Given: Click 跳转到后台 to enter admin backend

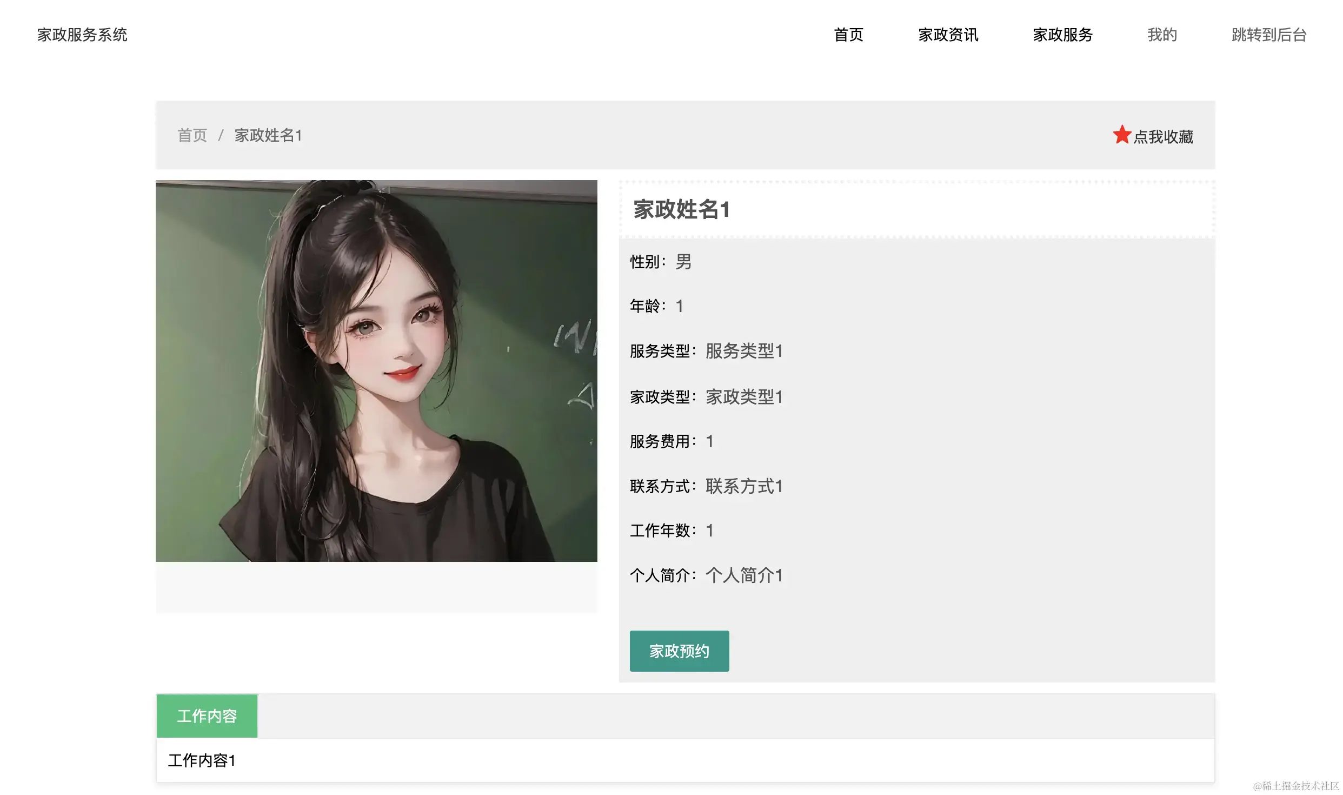Looking at the screenshot, I should (1269, 35).
